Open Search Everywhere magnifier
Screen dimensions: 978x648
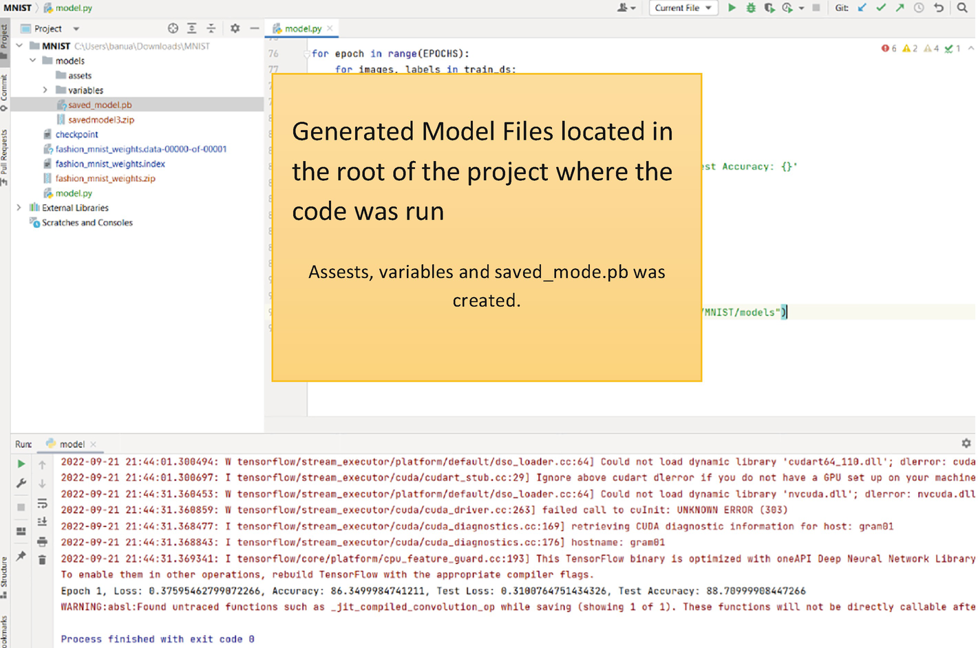tap(962, 8)
